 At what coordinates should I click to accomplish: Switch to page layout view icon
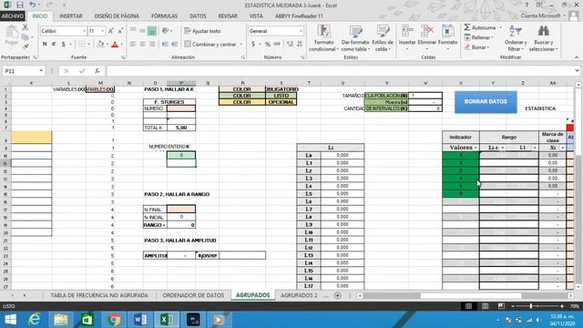pos(485,306)
